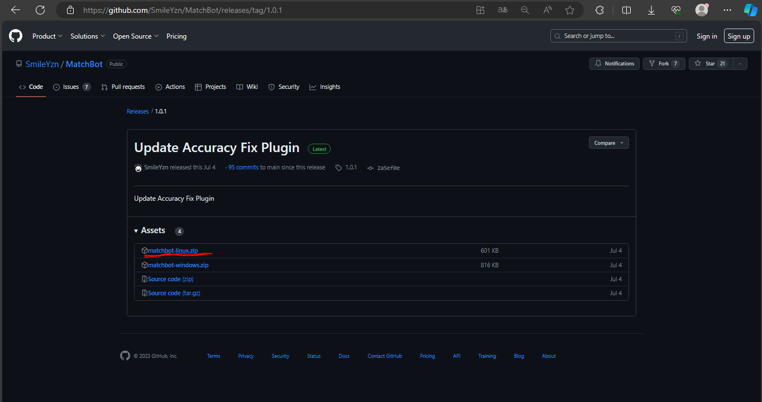Open the Wiki tab

tap(247, 87)
